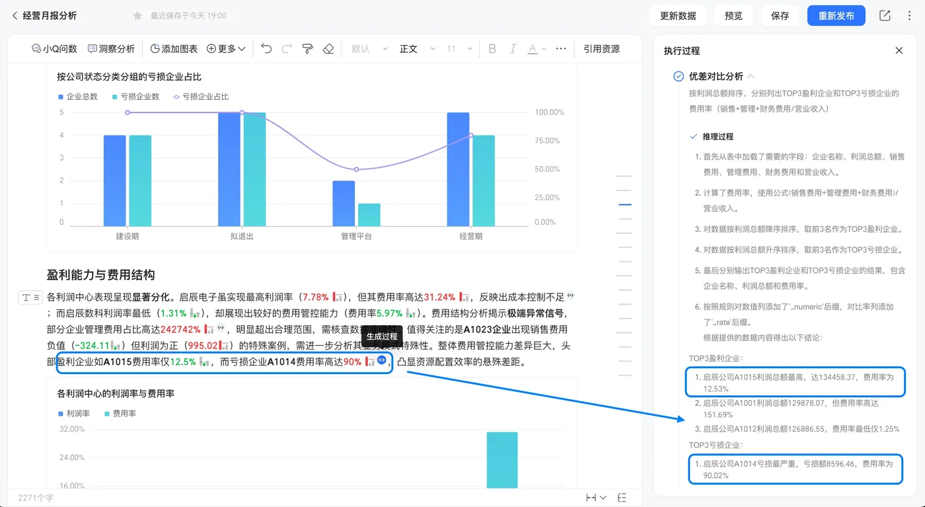Open the 正文 paragraph style dropdown
The image size is (925, 507).
[418, 49]
